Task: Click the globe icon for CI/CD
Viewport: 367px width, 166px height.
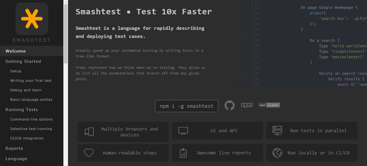Action: coord(277,153)
